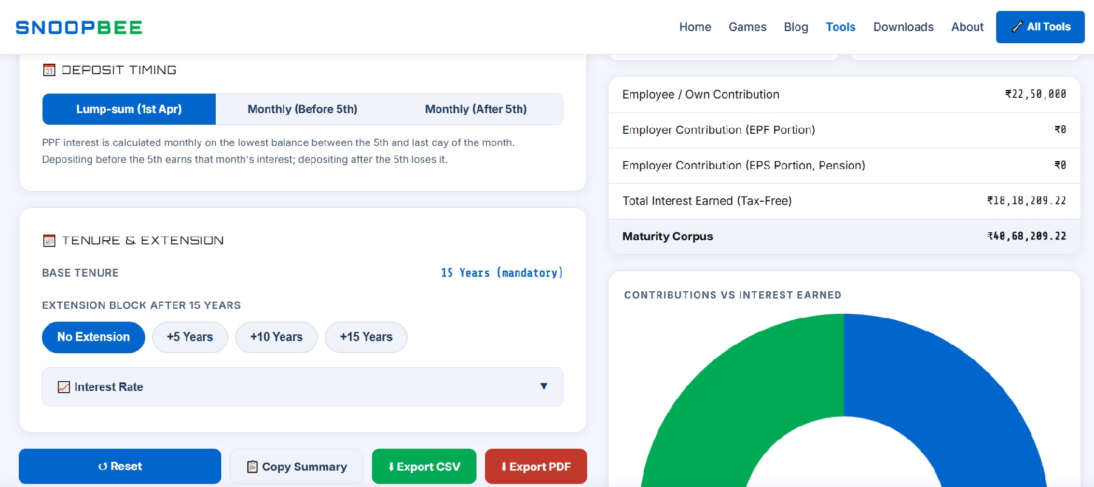Click the calendar icon beside Tenure & Extension

click(49, 241)
